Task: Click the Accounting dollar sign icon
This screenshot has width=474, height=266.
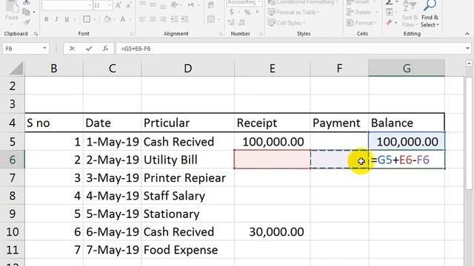Action: point(232,12)
